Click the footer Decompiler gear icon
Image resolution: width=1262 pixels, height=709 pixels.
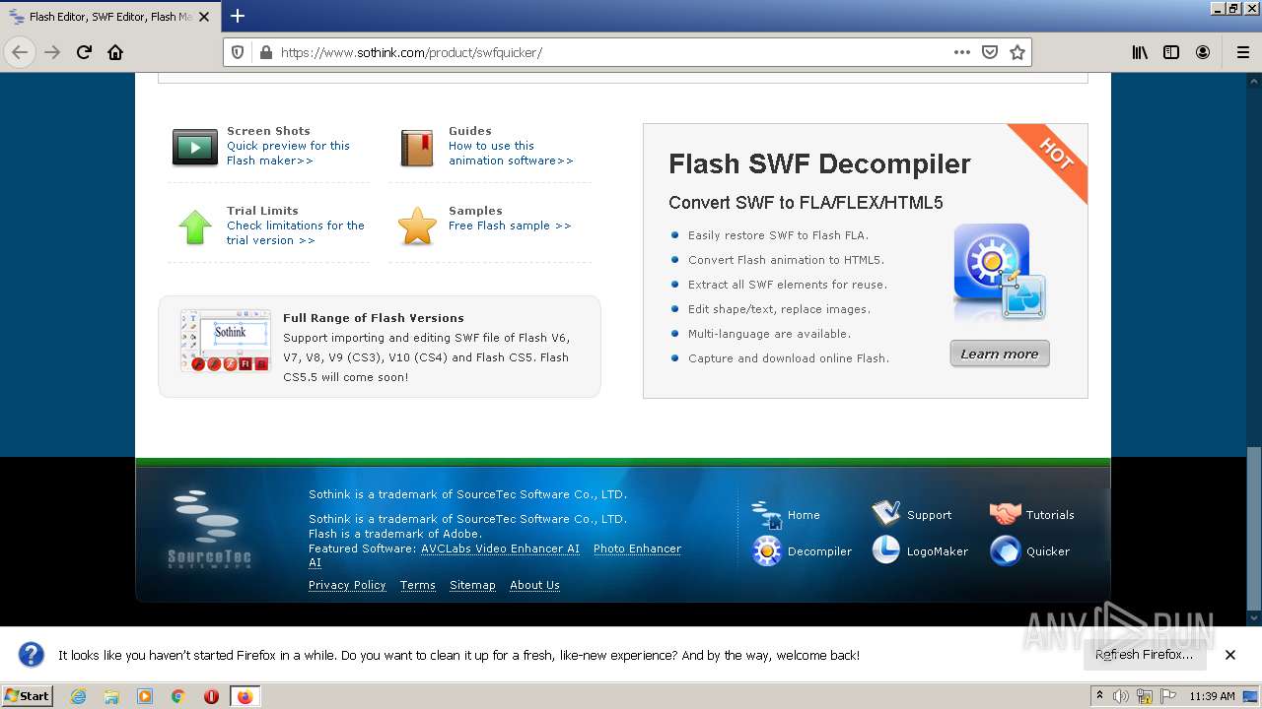click(767, 550)
